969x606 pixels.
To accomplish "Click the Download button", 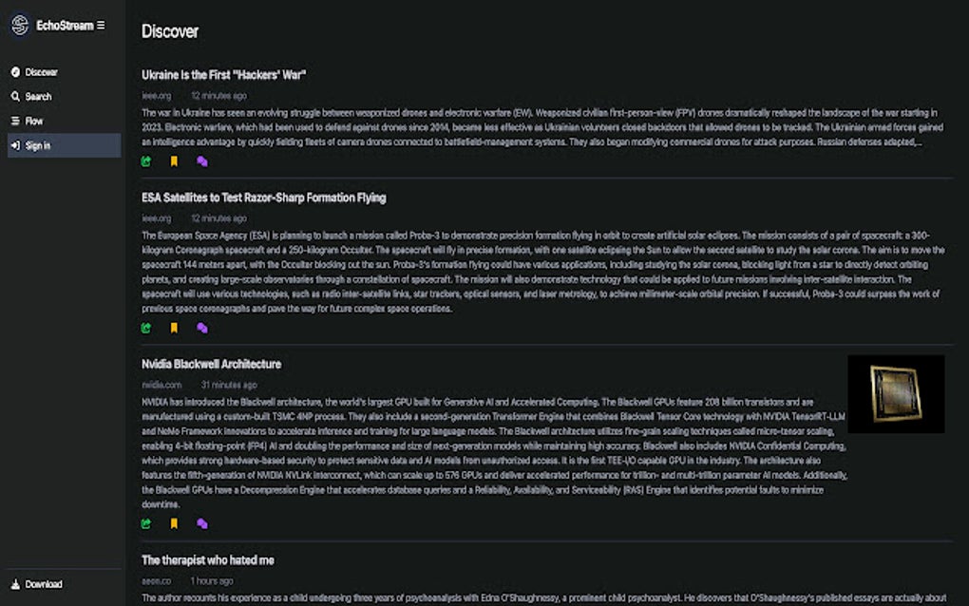I will [39, 584].
